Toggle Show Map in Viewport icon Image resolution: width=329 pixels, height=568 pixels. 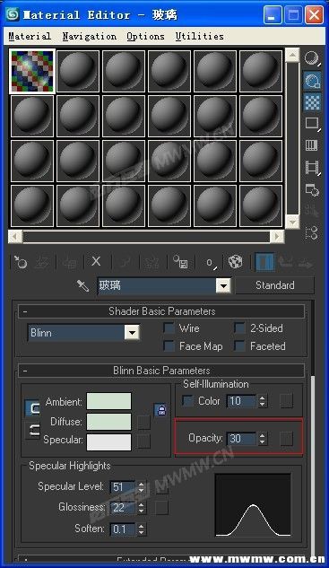pyautogui.click(x=235, y=261)
